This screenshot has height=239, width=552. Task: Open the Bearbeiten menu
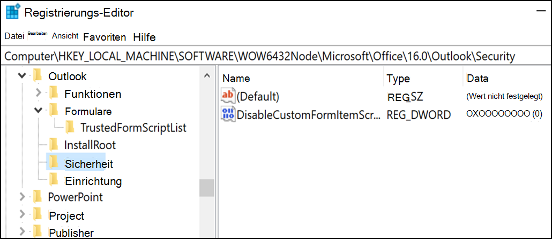[38, 33]
